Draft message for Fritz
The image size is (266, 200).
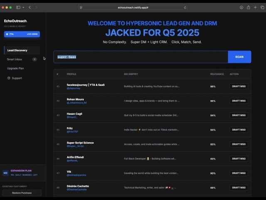pos(239,130)
